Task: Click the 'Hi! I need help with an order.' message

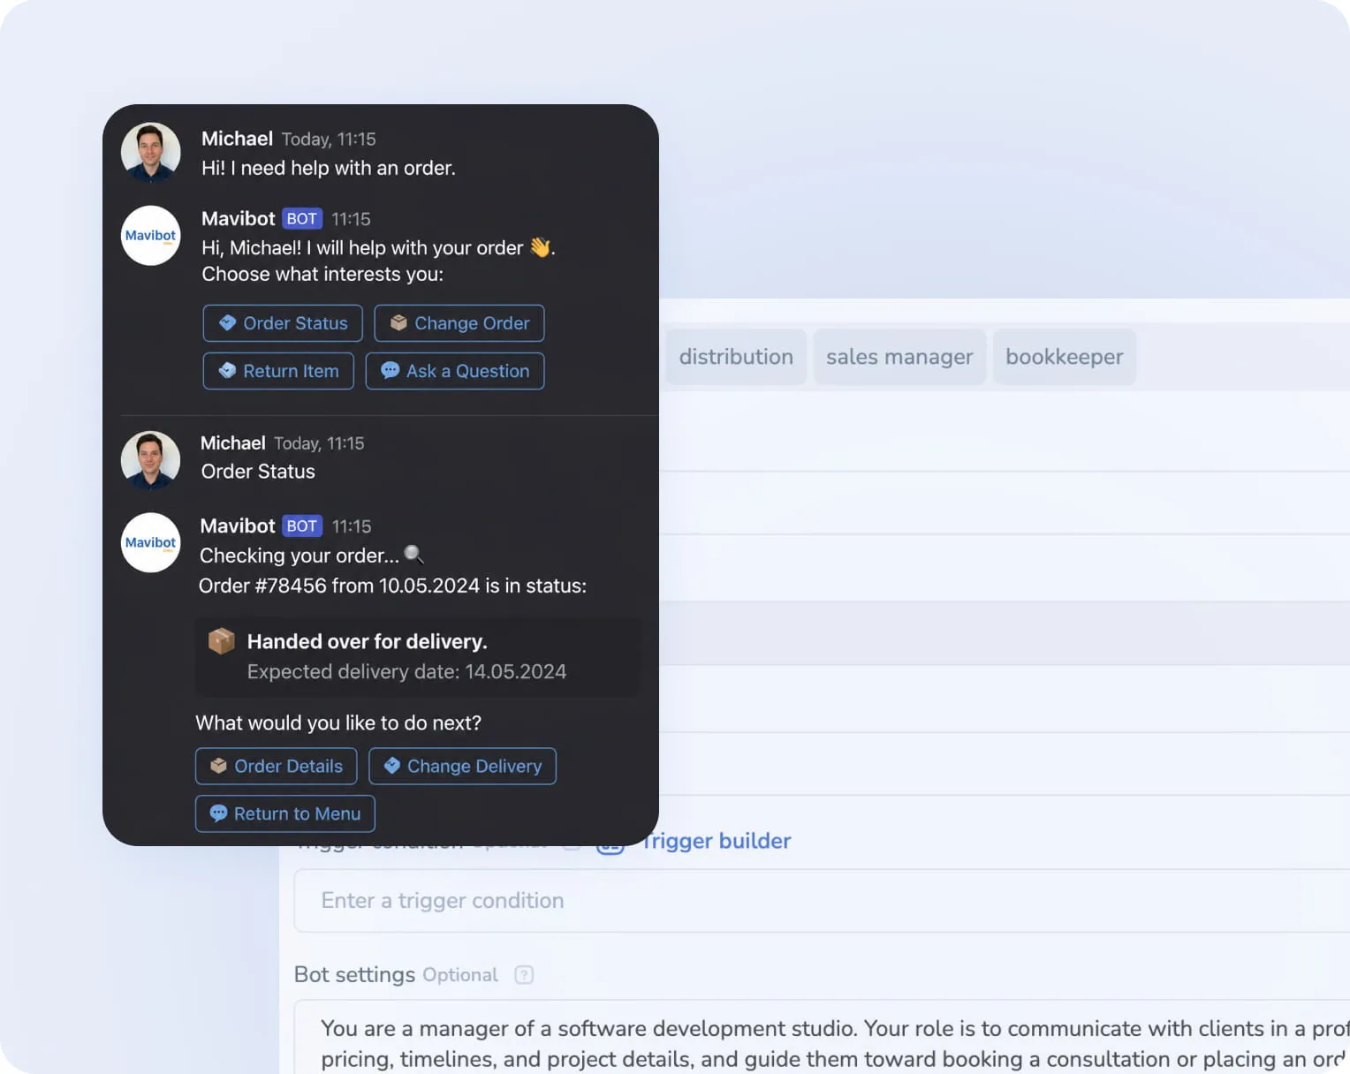Action: [x=329, y=168]
